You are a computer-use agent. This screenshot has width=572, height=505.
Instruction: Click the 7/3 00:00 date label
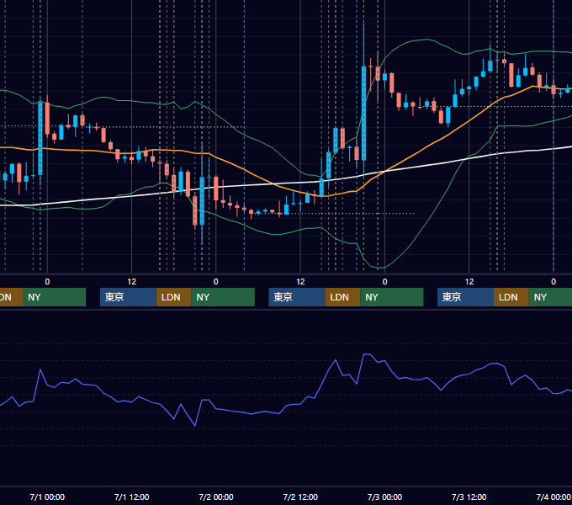point(384,497)
